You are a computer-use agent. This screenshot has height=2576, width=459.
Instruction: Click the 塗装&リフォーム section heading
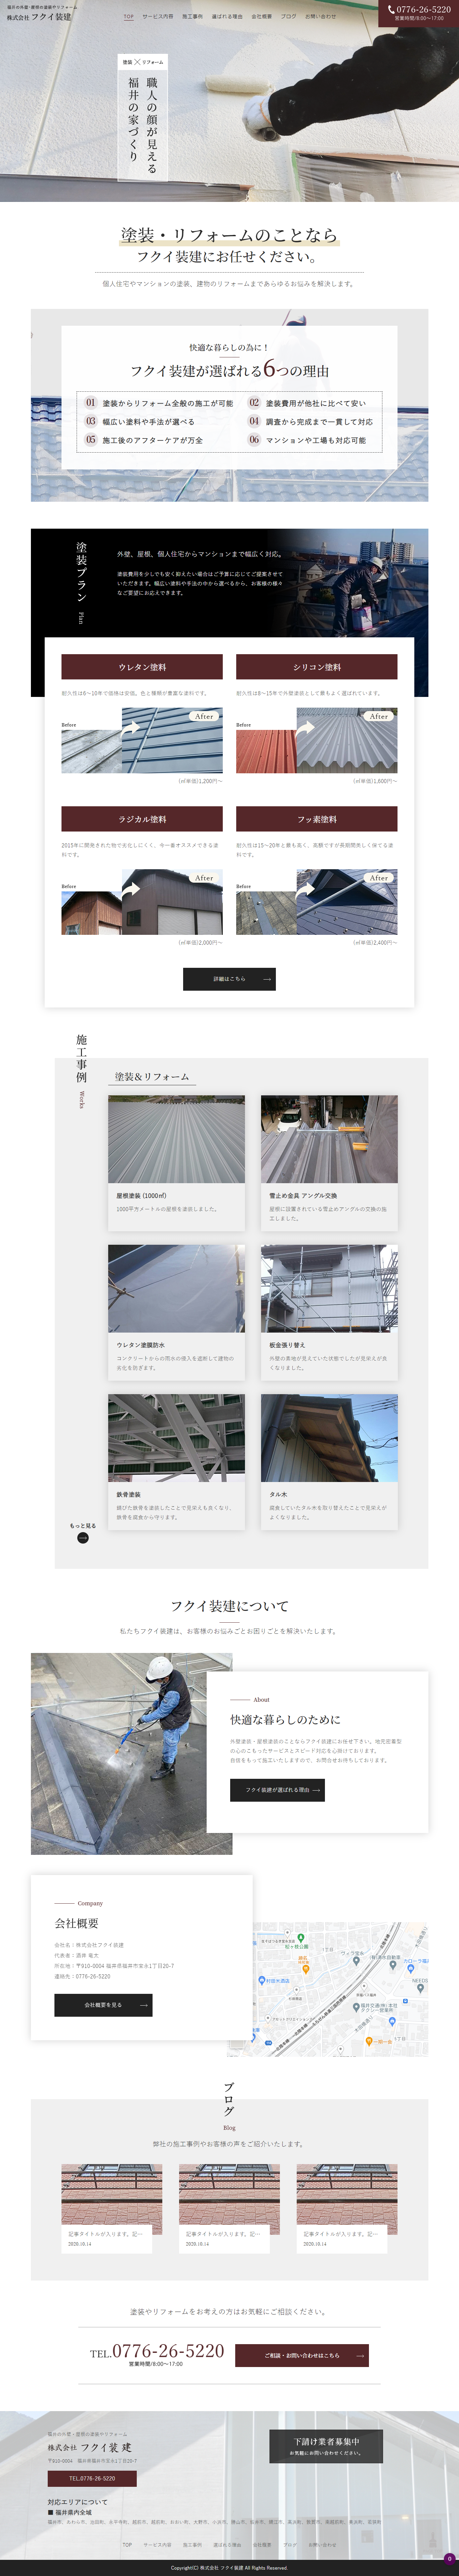point(152,1076)
